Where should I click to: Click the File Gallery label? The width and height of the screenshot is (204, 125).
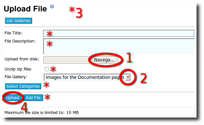(16, 77)
